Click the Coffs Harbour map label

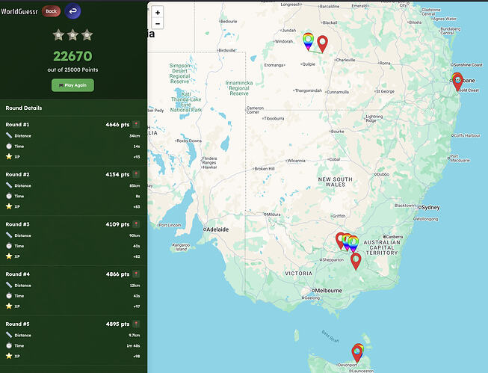pos(467,135)
